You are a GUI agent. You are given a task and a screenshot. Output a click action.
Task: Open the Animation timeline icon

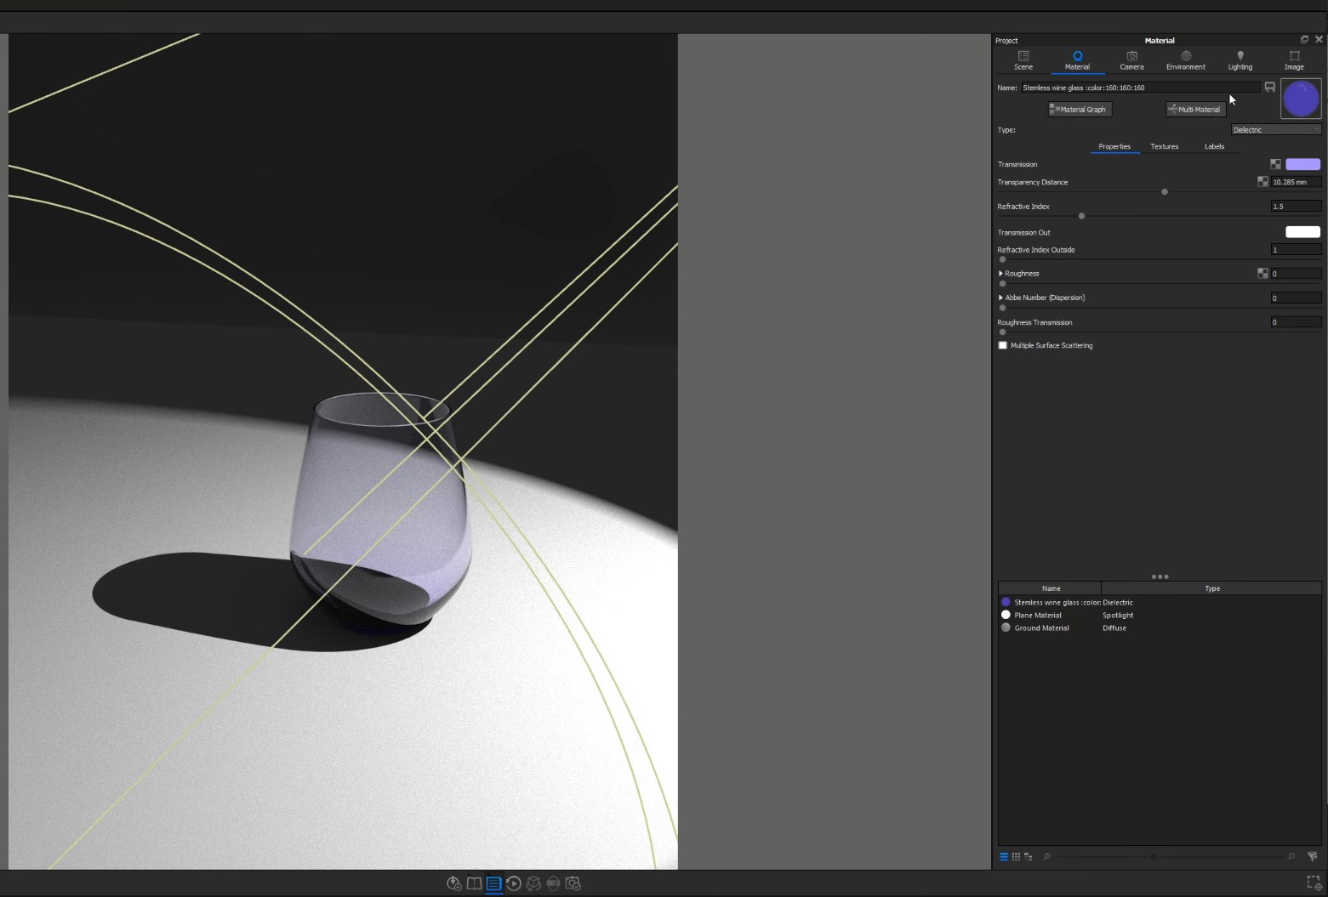[514, 883]
